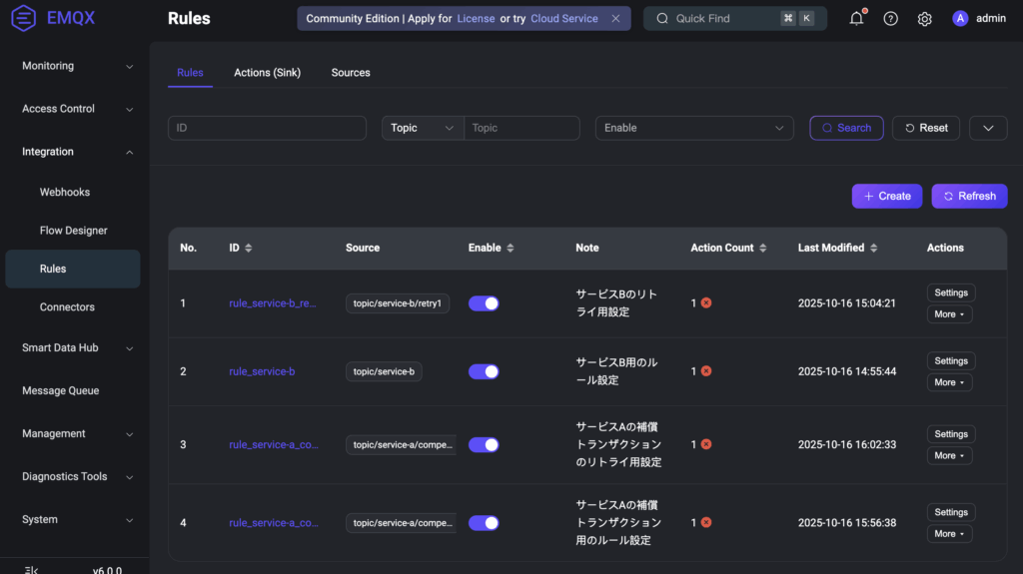
Task: Expand the Monitoring sidebar section
Action: [78, 66]
